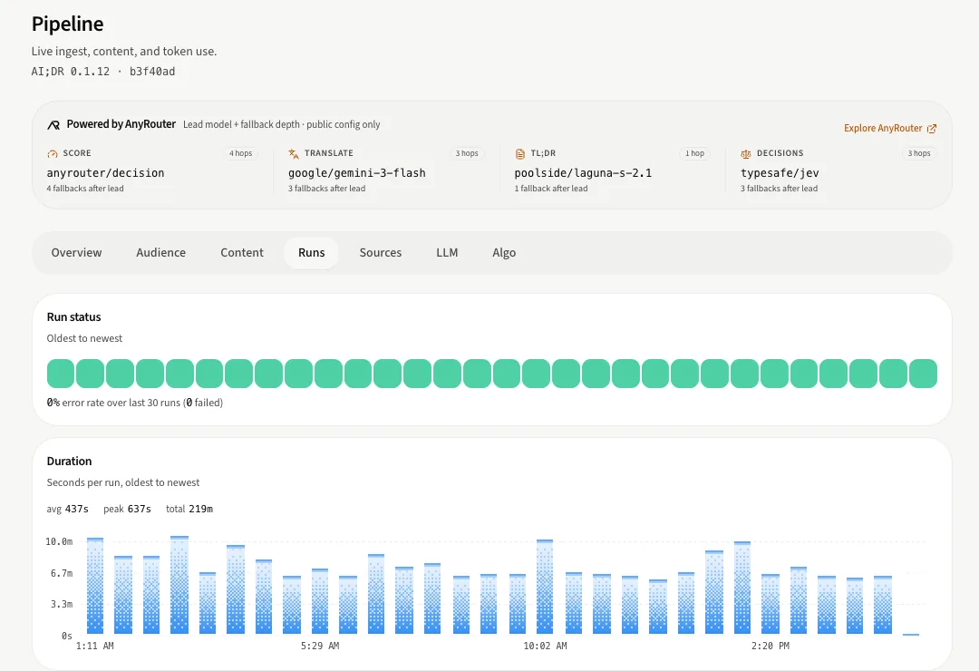Click the '0% error rate' summary text

[x=135, y=403]
